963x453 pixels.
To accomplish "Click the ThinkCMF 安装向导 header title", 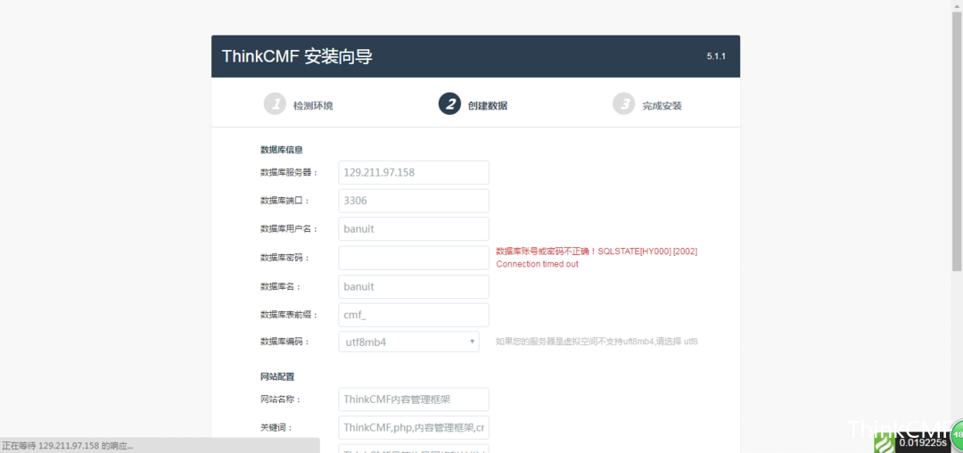I will click(x=297, y=56).
